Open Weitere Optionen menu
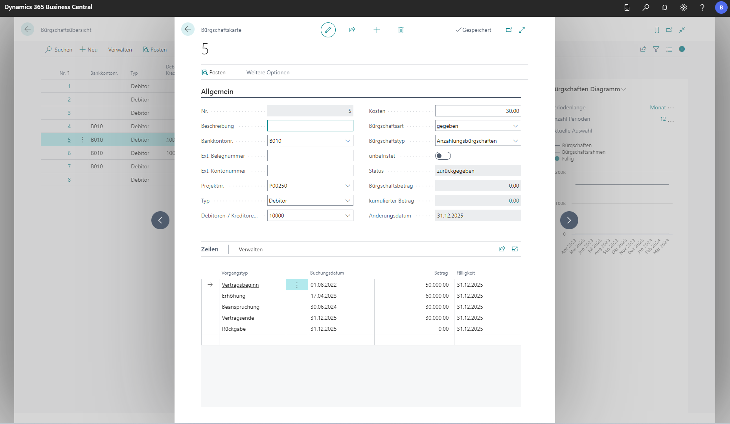The image size is (730, 424). pos(268,72)
